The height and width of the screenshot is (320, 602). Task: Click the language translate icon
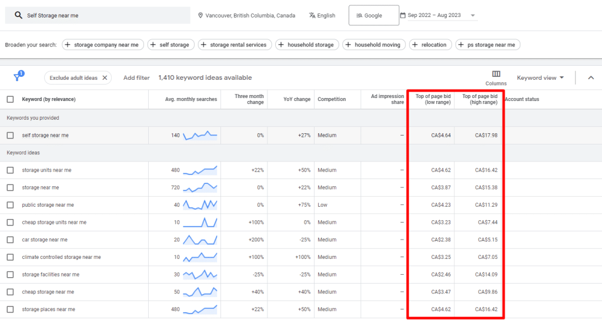tap(312, 15)
